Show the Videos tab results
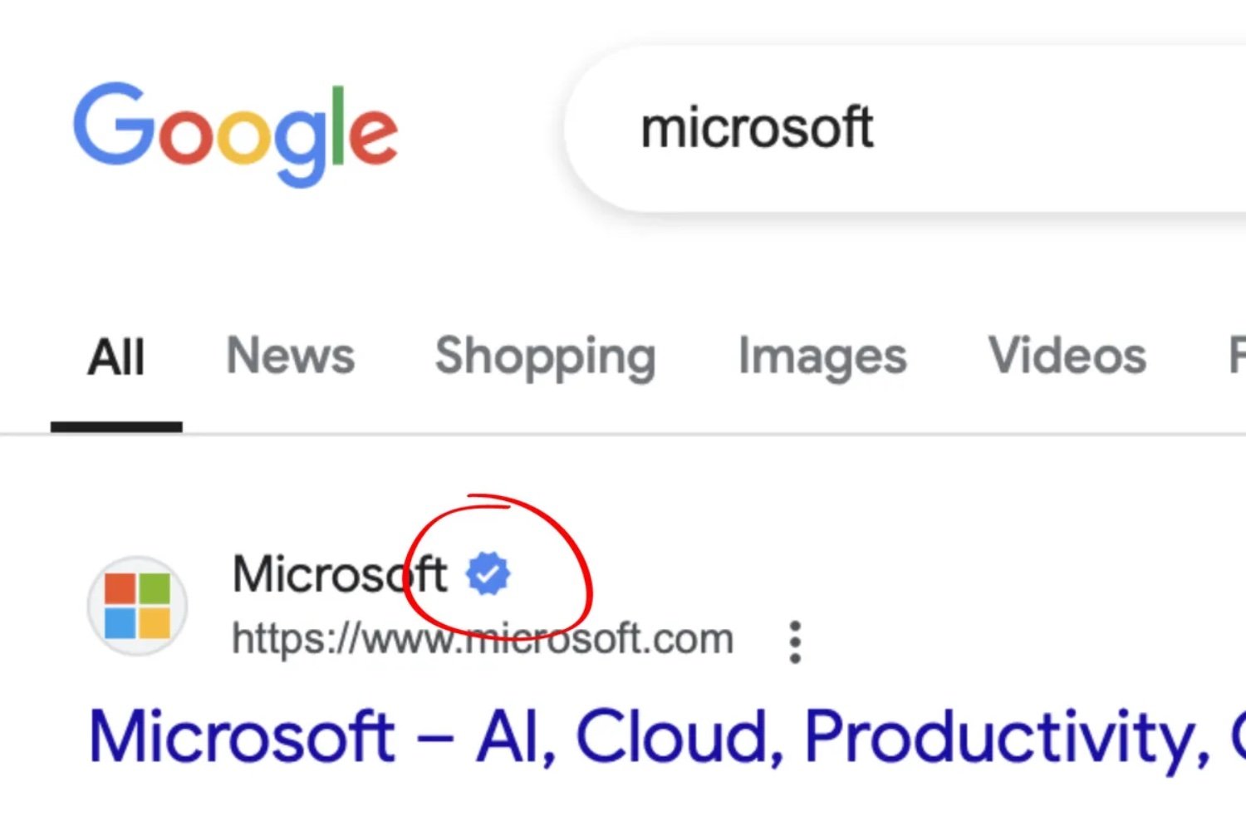The width and height of the screenshot is (1246, 831). click(x=1067, y=356)
